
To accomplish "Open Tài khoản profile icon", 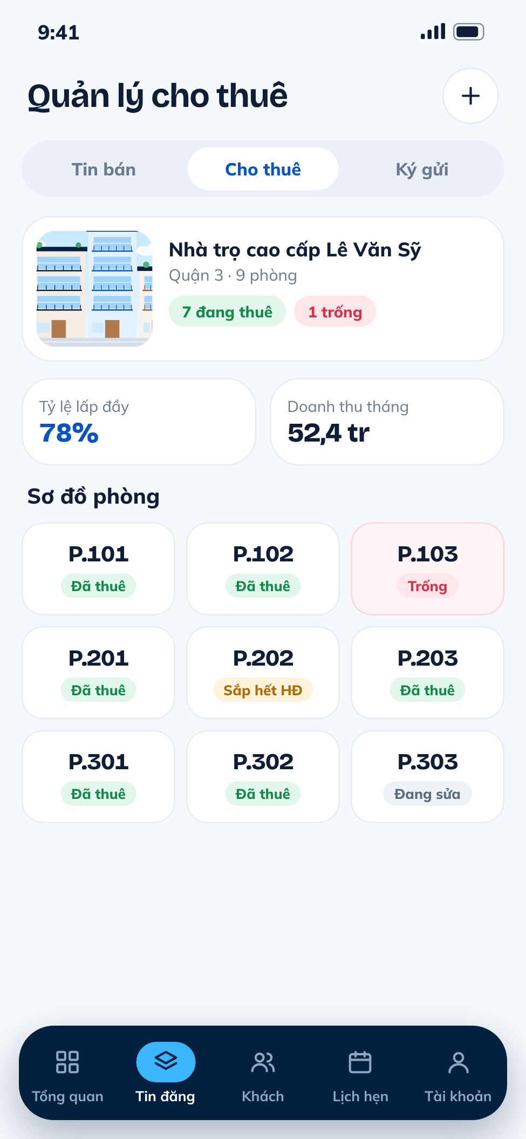I will 458,1062.
